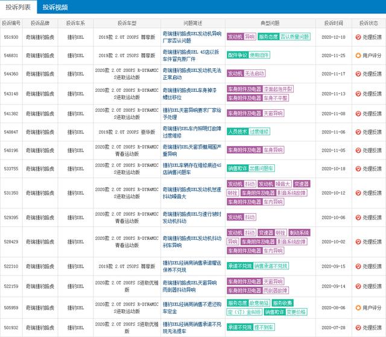This screenshot has width=386, height=337.
Task: Click the 处理反馈 icon for complaint 543148
Action: click(x=358, y=94)
